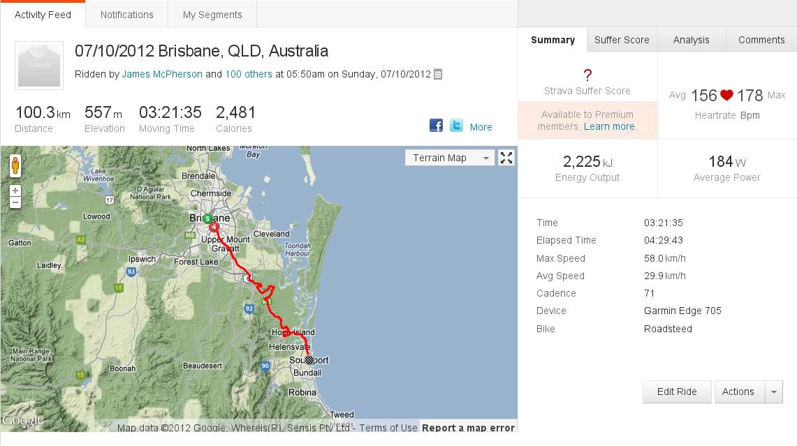797x446 pixels.
Task: Click the Laidley label on the map
Action: click(49, 265)
